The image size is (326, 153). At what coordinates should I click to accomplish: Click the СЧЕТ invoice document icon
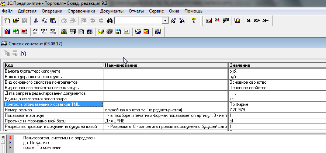point(36,32)
